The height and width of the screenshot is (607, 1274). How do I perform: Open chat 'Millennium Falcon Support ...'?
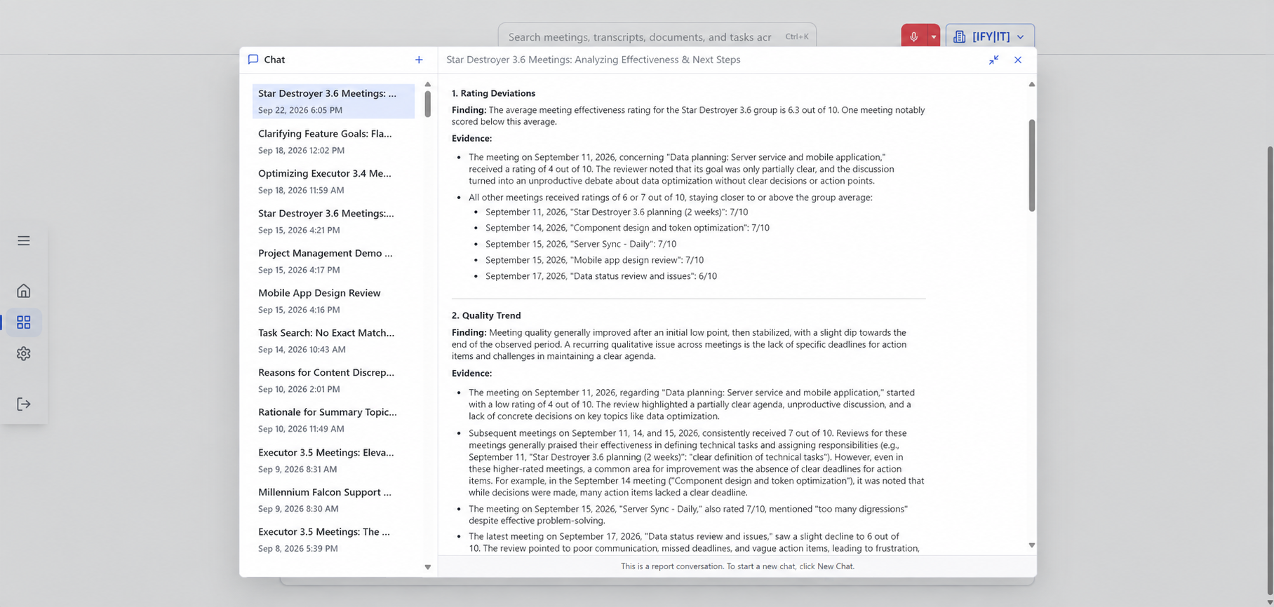(333, 500)
